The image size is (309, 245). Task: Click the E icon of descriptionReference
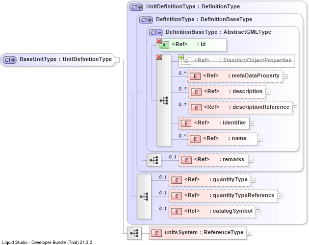click(x=196, y=108)
